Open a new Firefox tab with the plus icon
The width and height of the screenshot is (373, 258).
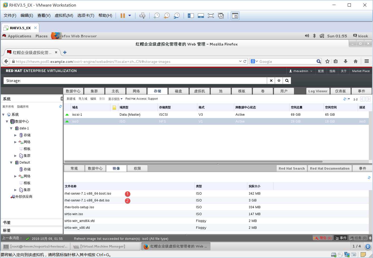65,52
